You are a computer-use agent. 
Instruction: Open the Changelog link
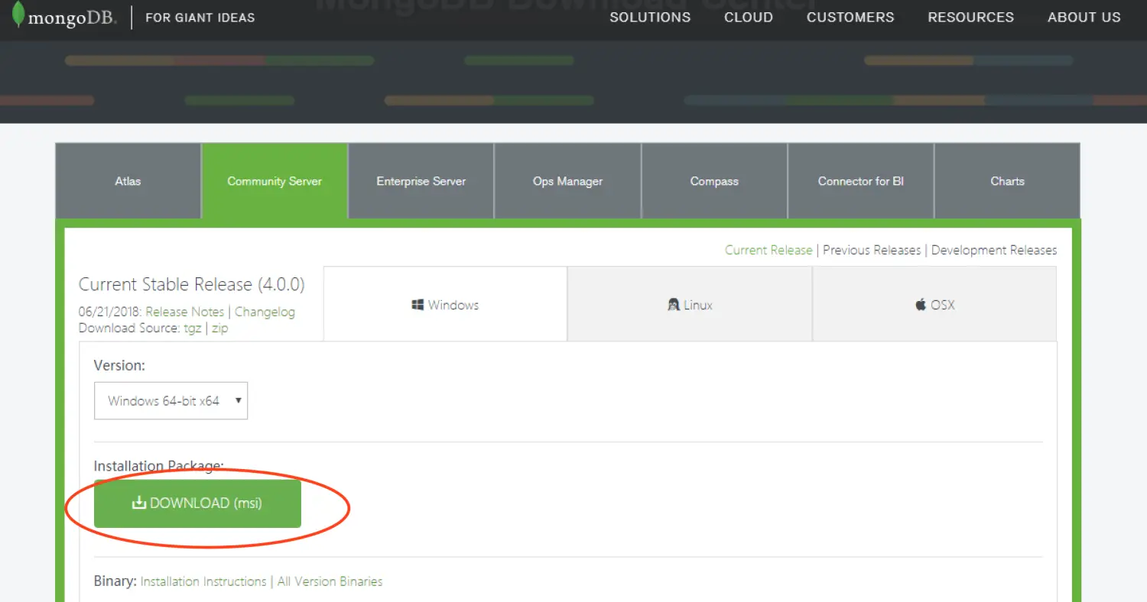pyautogui.click(x=265, y=312)
